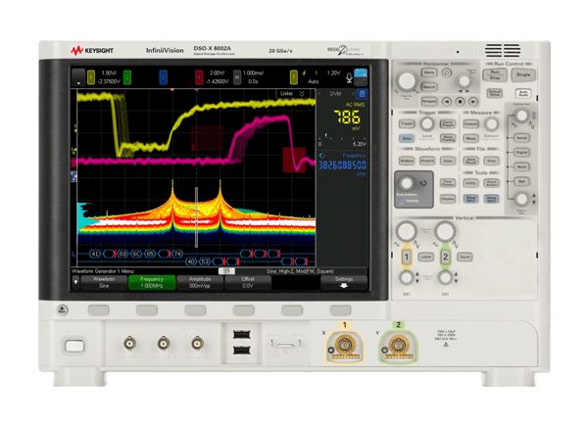
Task: Tap the gray H horizontal badge on screen
Action: pyautogui.click(x=237, y=77)
